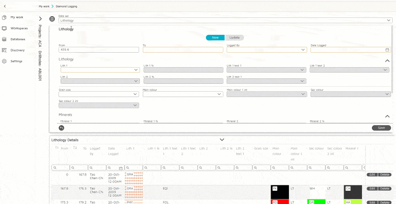
Task: Open the Workspaces sidebar icon
Action: tap(4, 28)
